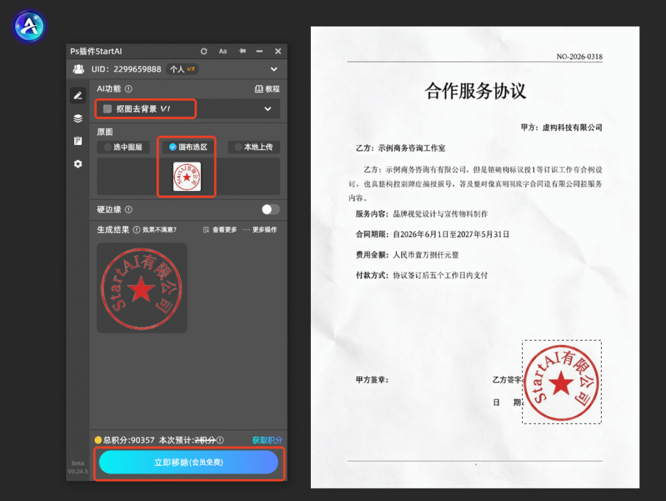Select the edit pencil sidebar icon

click(78, 96)
